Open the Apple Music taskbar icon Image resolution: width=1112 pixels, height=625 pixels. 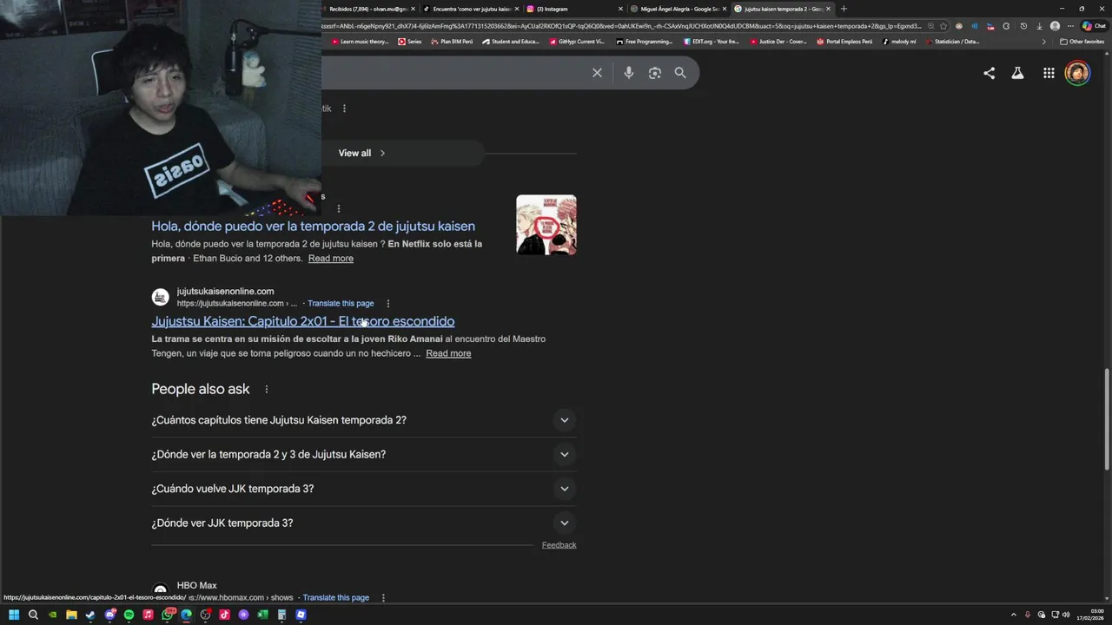[148, 615]
